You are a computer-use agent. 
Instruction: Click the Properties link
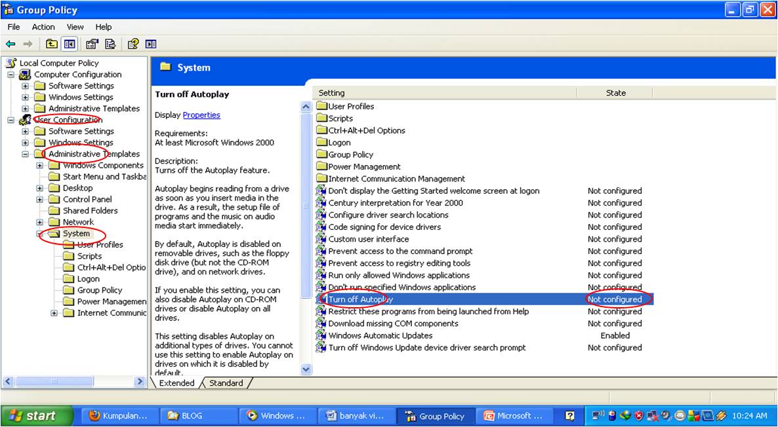click(201, 115)
